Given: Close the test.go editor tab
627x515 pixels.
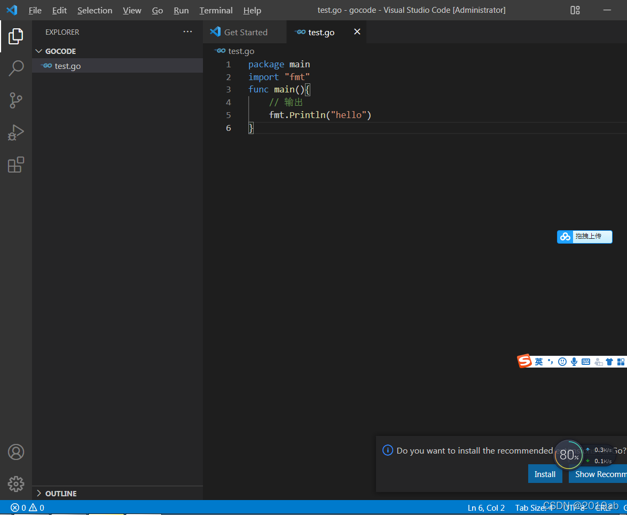Looking at the screenshot, I should coord(357,32).
